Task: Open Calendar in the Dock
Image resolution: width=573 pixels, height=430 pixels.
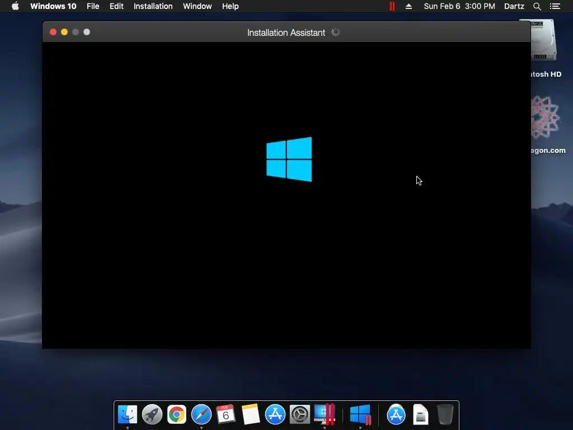Action: [x=226, y=414]
